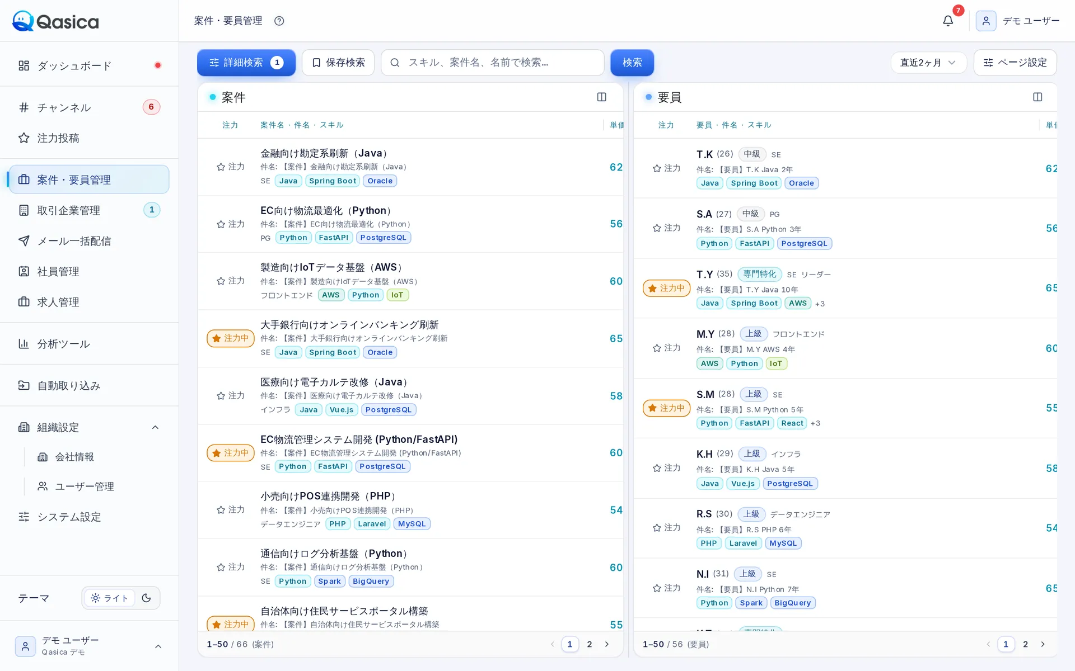Open 社員管理 menu item
The width and height of the screenshot is (1075, 671).
point(89,271)
